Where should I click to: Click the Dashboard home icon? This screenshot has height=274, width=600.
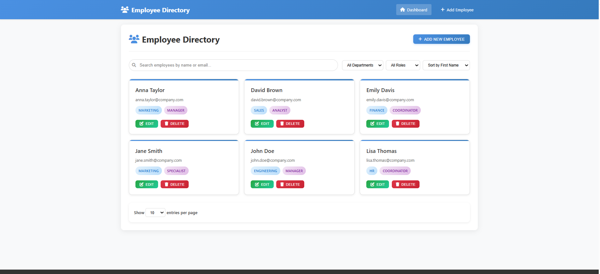click(x=403, y=10)
